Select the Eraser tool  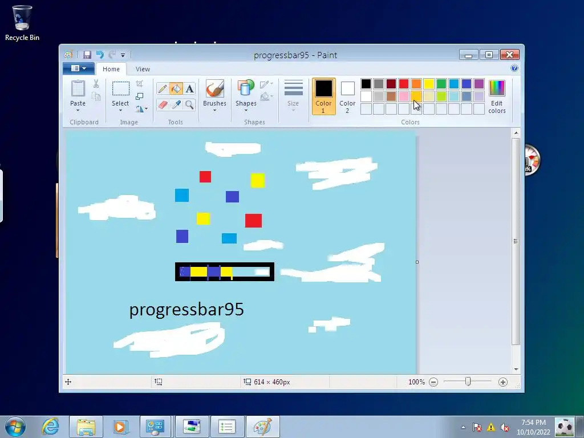tap(163, 105)
